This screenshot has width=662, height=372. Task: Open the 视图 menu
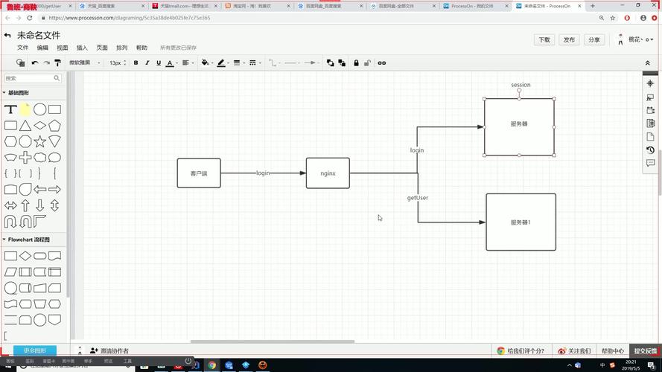tap(63, 48)
